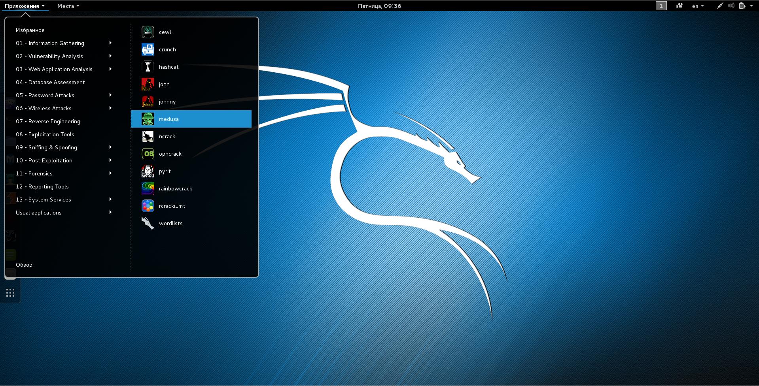Expand the 01 - Information Gathering submenu arrow
The image size is (759, 386).
[110, 43]
